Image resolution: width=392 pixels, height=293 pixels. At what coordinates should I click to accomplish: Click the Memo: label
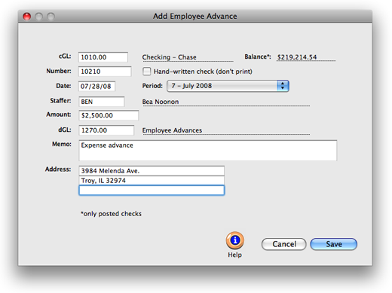coord(62,144)
